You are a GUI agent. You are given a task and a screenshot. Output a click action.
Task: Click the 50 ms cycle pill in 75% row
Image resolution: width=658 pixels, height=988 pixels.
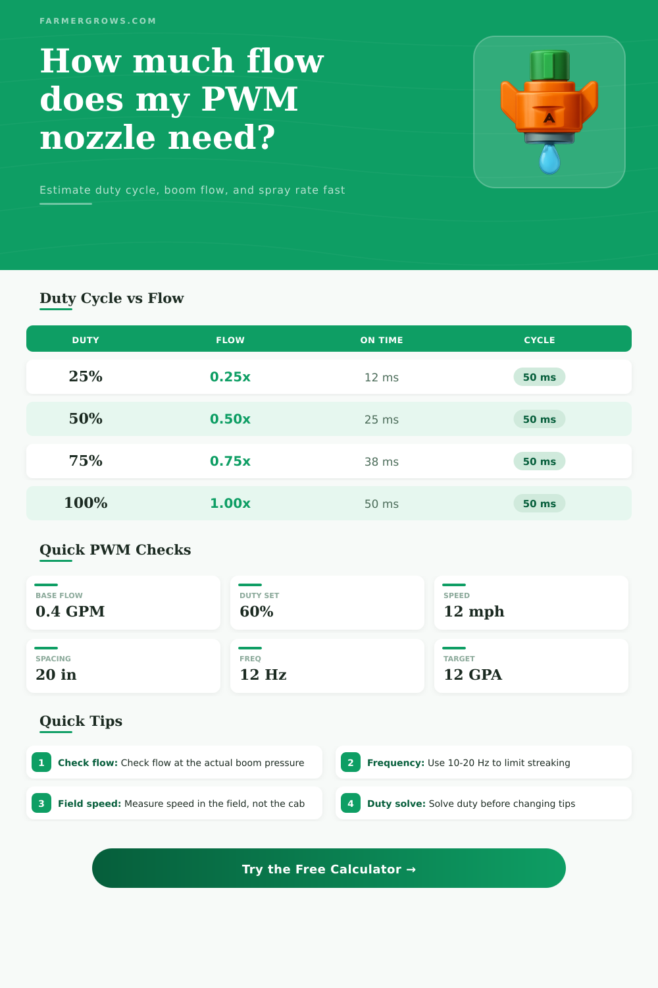coord(540,461)
